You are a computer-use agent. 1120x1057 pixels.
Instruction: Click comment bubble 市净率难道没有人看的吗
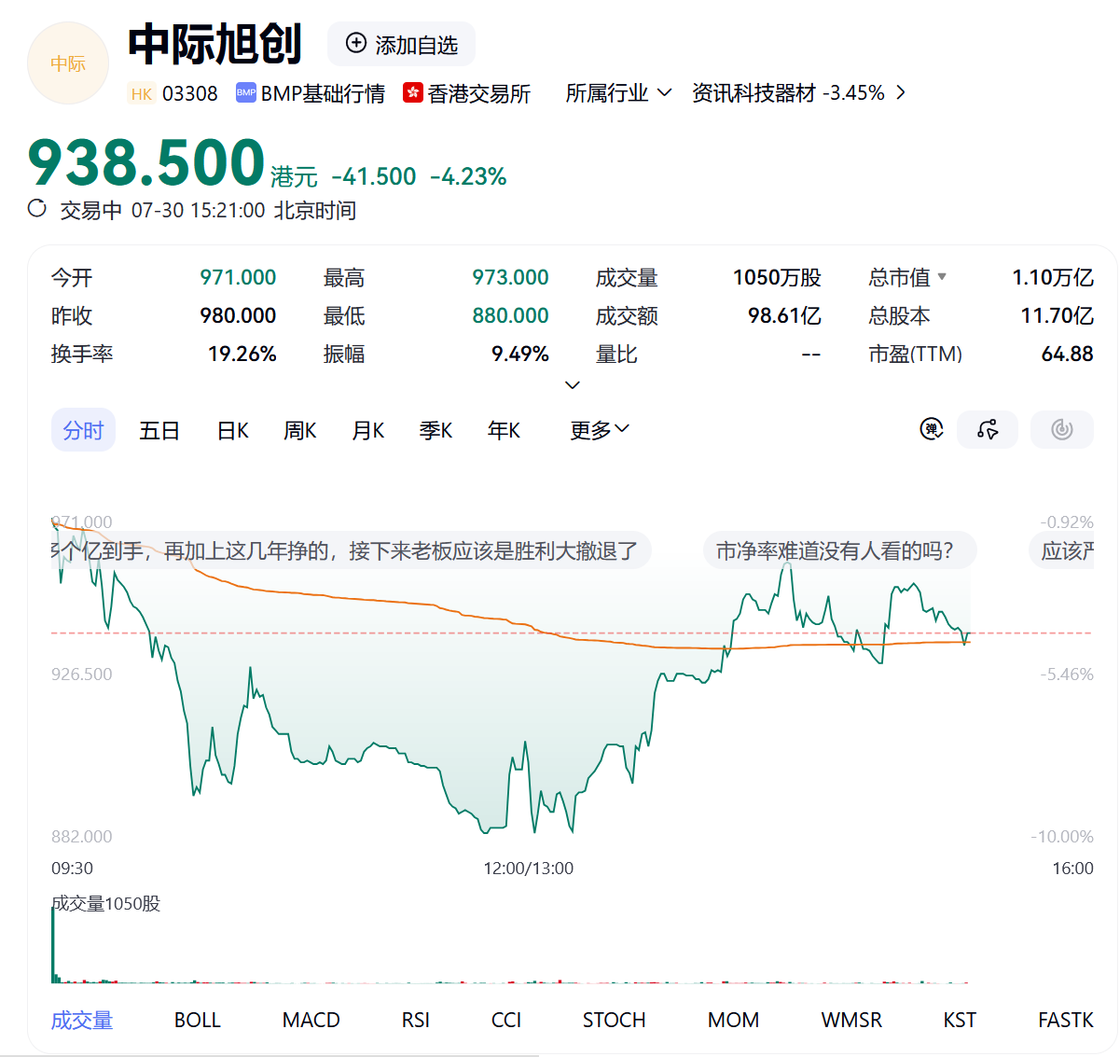click(x=840, y=550)
